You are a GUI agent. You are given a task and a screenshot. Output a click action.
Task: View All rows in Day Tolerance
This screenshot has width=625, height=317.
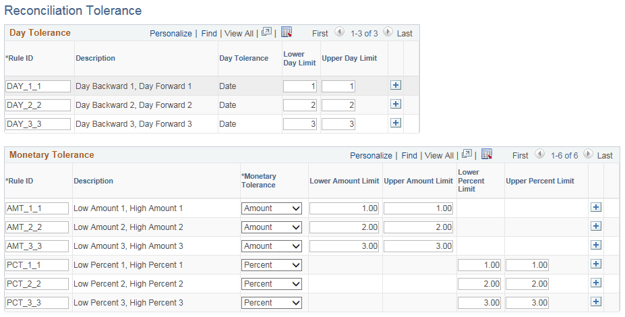point(239,33)
